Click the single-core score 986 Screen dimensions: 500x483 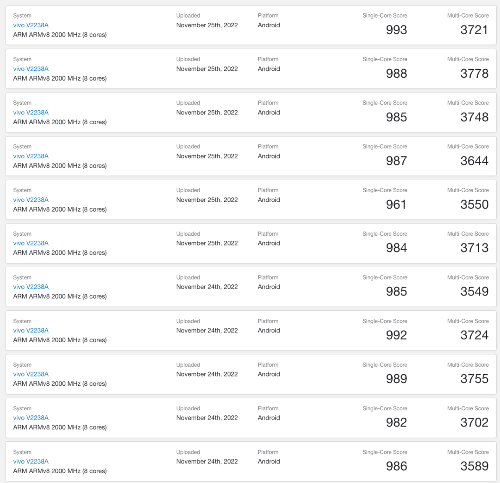coord(396,466)
